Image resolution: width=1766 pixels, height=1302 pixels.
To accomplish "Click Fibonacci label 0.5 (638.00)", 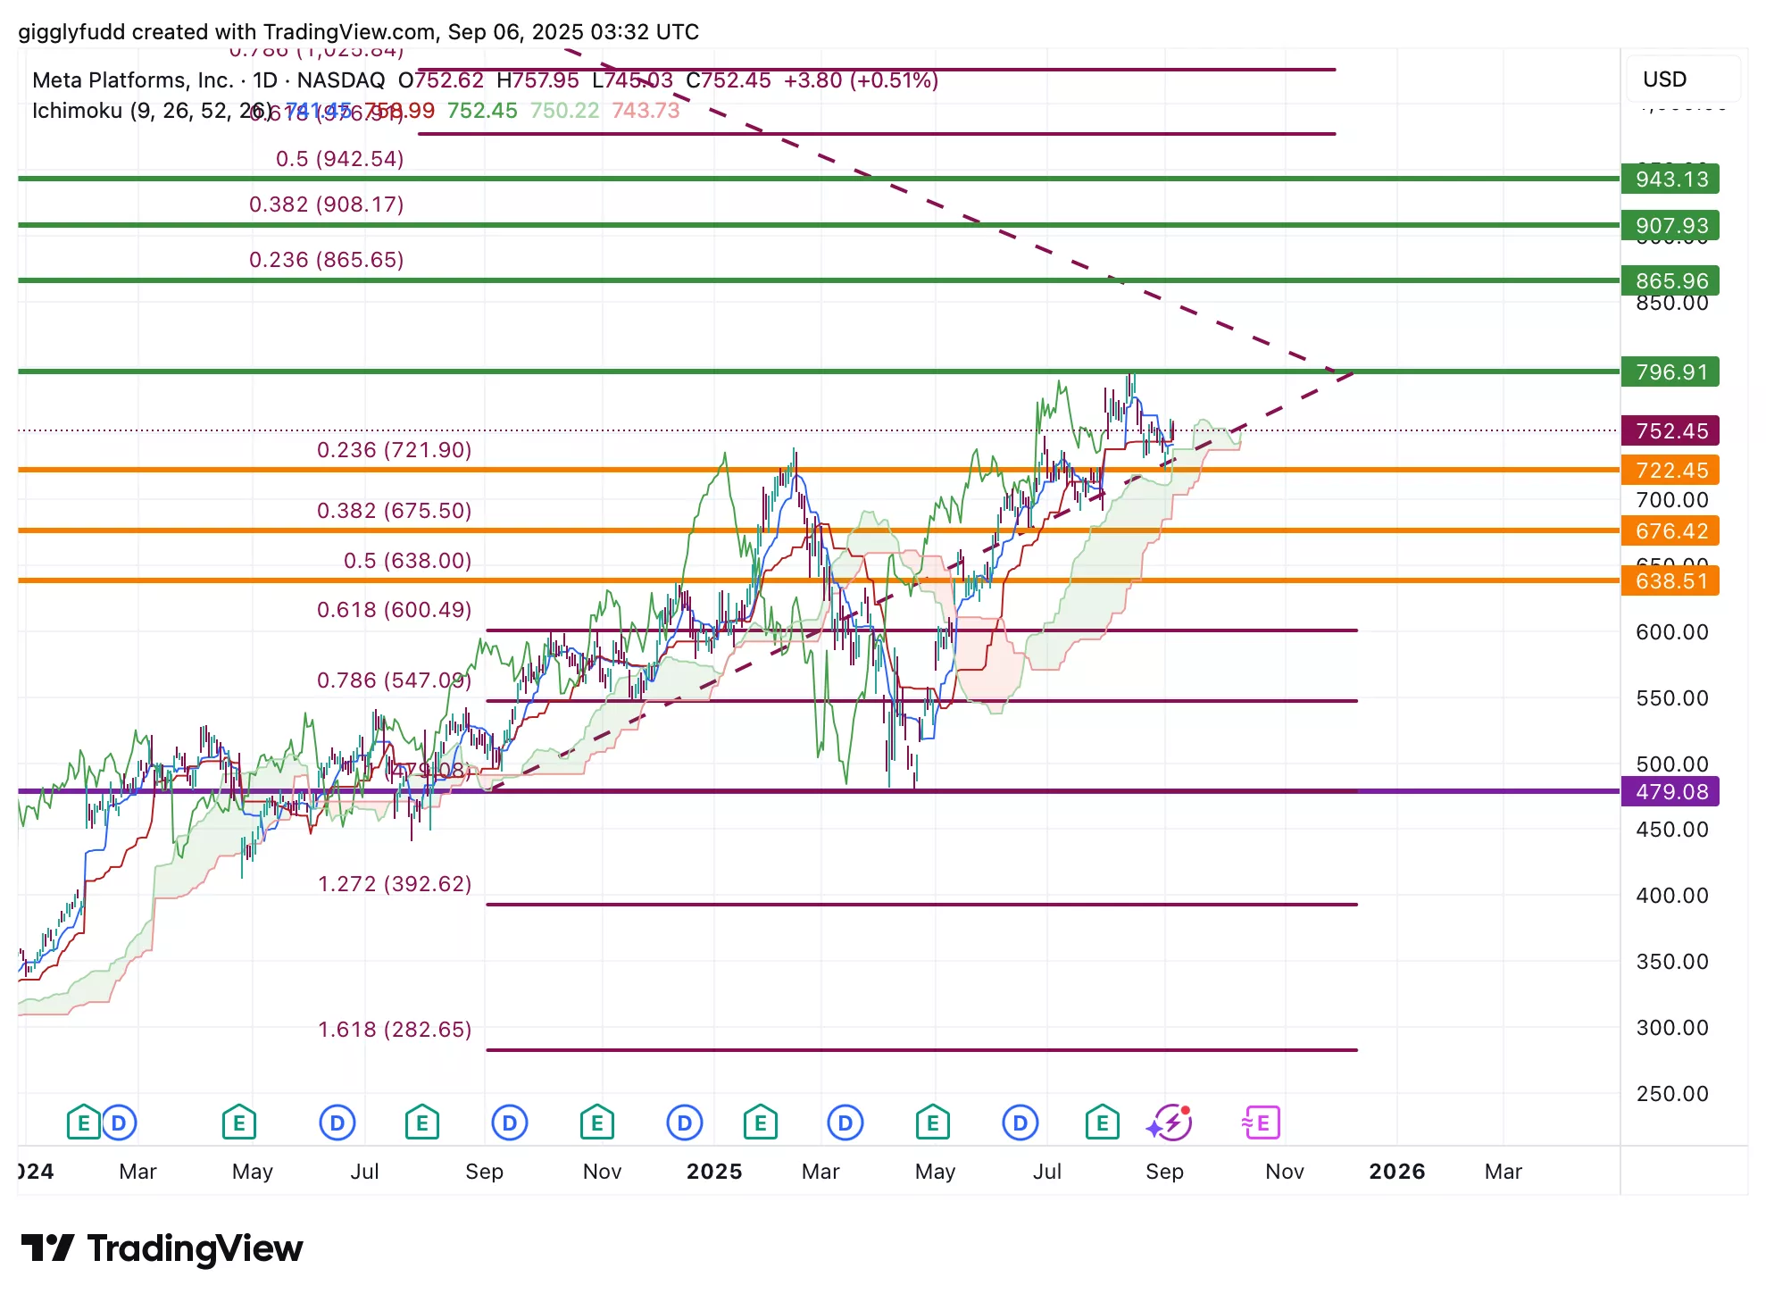I will pos(407,561).
